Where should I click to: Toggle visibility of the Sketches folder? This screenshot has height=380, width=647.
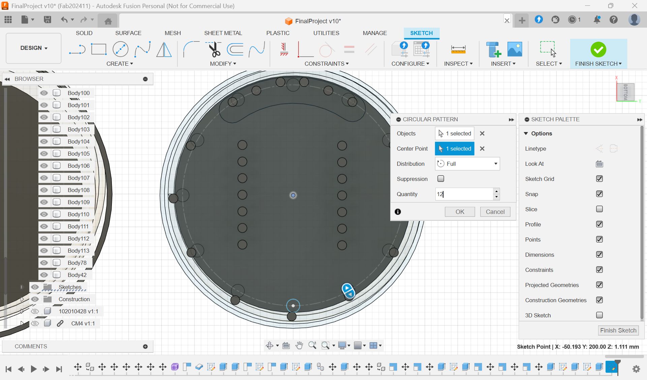[x=35, y=287]
